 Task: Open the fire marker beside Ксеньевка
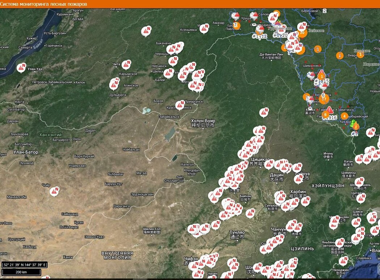click(204, 29)
